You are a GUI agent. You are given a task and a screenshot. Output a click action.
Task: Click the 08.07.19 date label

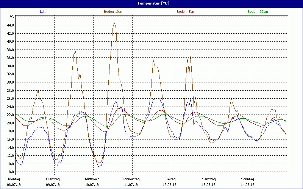[x=14, y=185]
